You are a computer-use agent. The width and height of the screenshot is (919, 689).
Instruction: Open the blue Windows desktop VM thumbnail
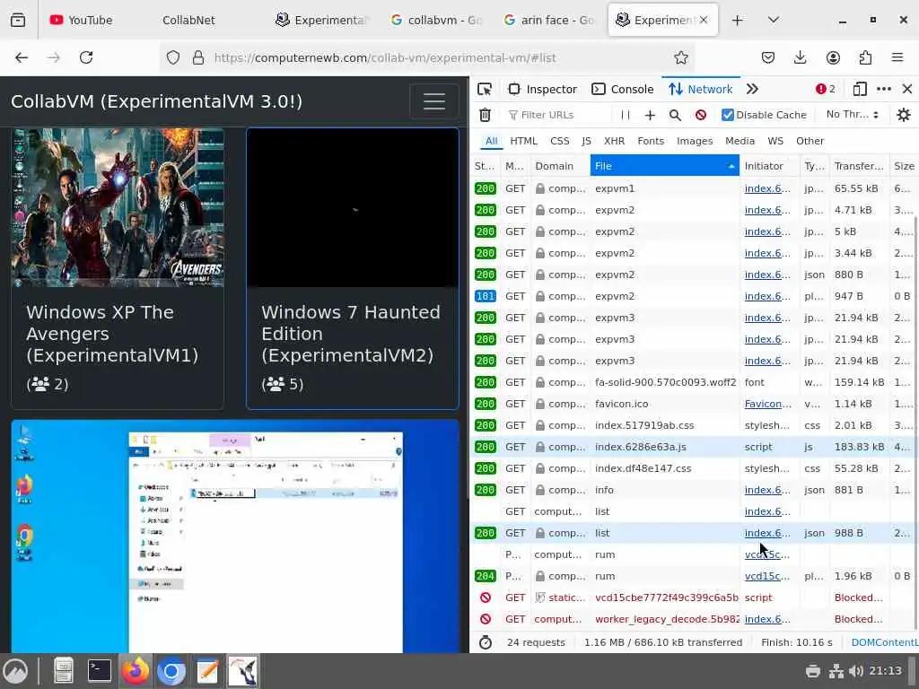235,536
